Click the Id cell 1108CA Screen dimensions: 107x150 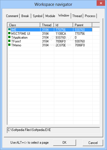pyautogui.click(x=61, y=34)
